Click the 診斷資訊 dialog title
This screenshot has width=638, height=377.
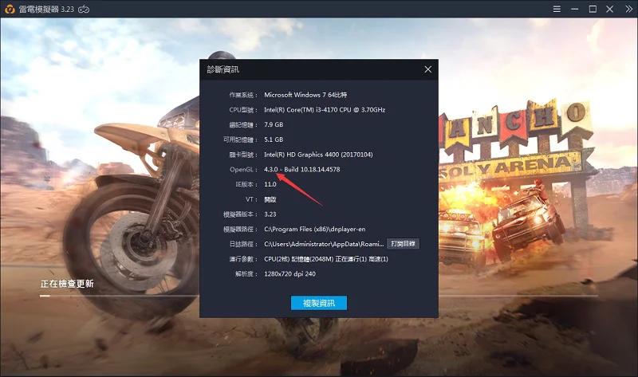pos(223,69)
